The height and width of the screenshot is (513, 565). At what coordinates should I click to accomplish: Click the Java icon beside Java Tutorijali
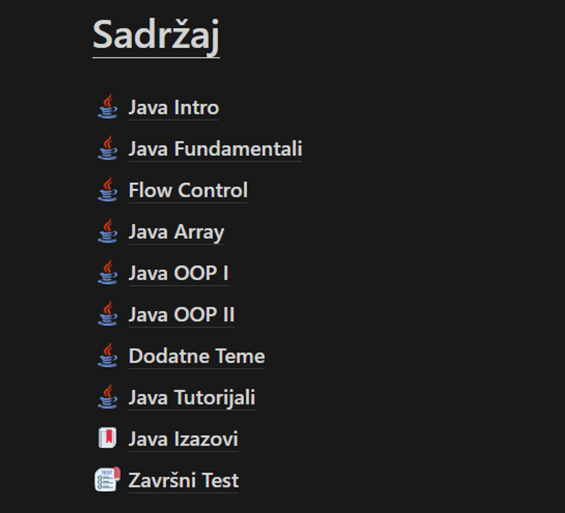tap(108, 397)
